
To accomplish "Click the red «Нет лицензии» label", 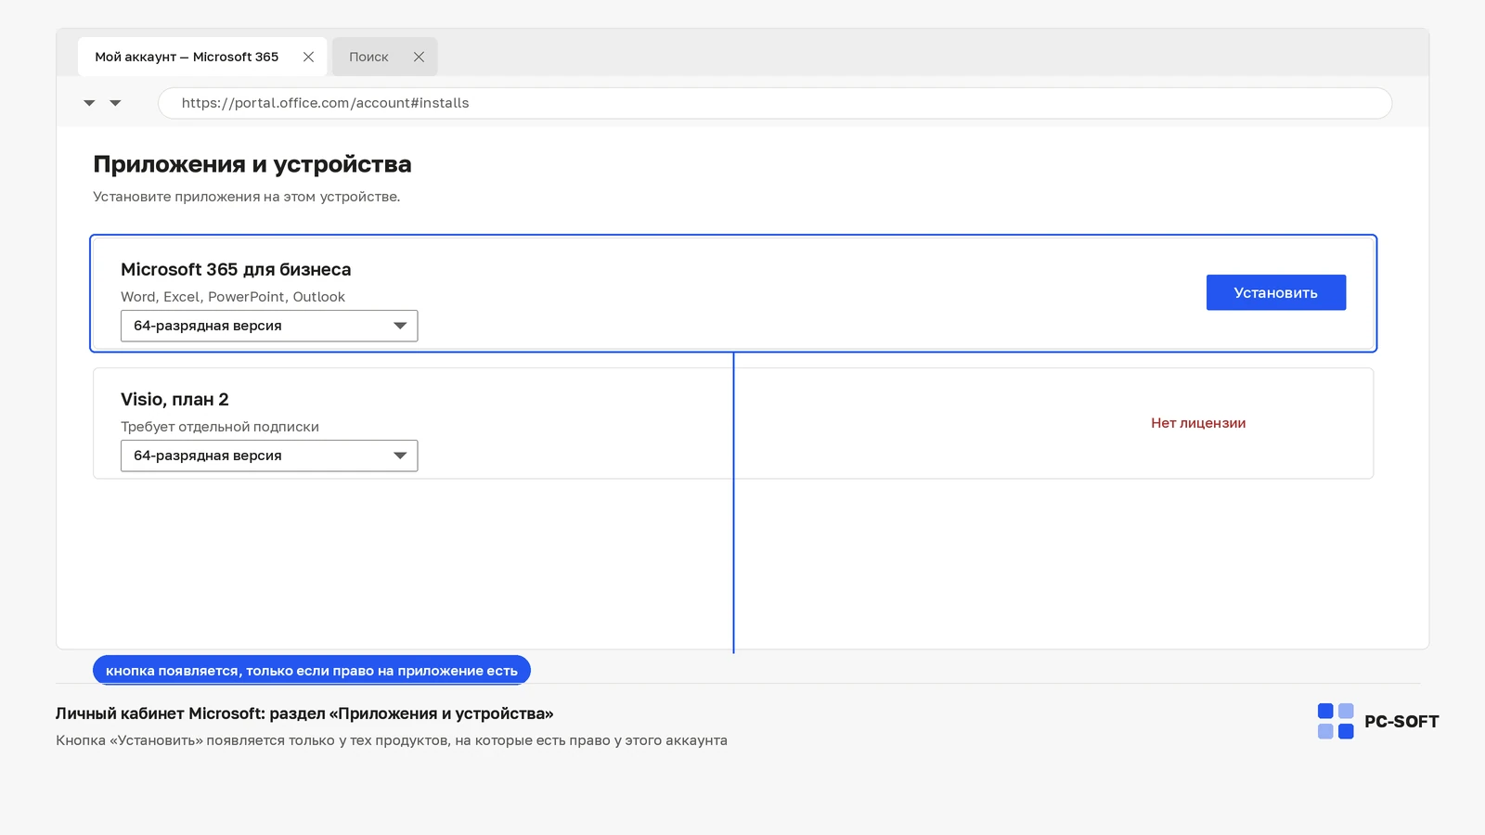I will click(x=1198, y=423).
